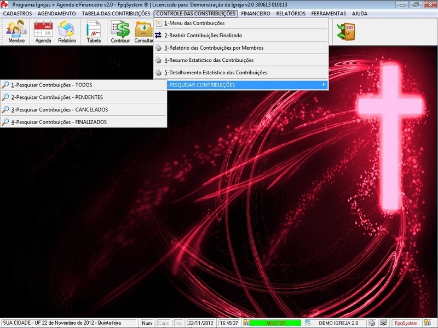Screen dimensions: 438x328
Task: Click the 16:45:37 clock panel
Action: (x=229, y=323)
